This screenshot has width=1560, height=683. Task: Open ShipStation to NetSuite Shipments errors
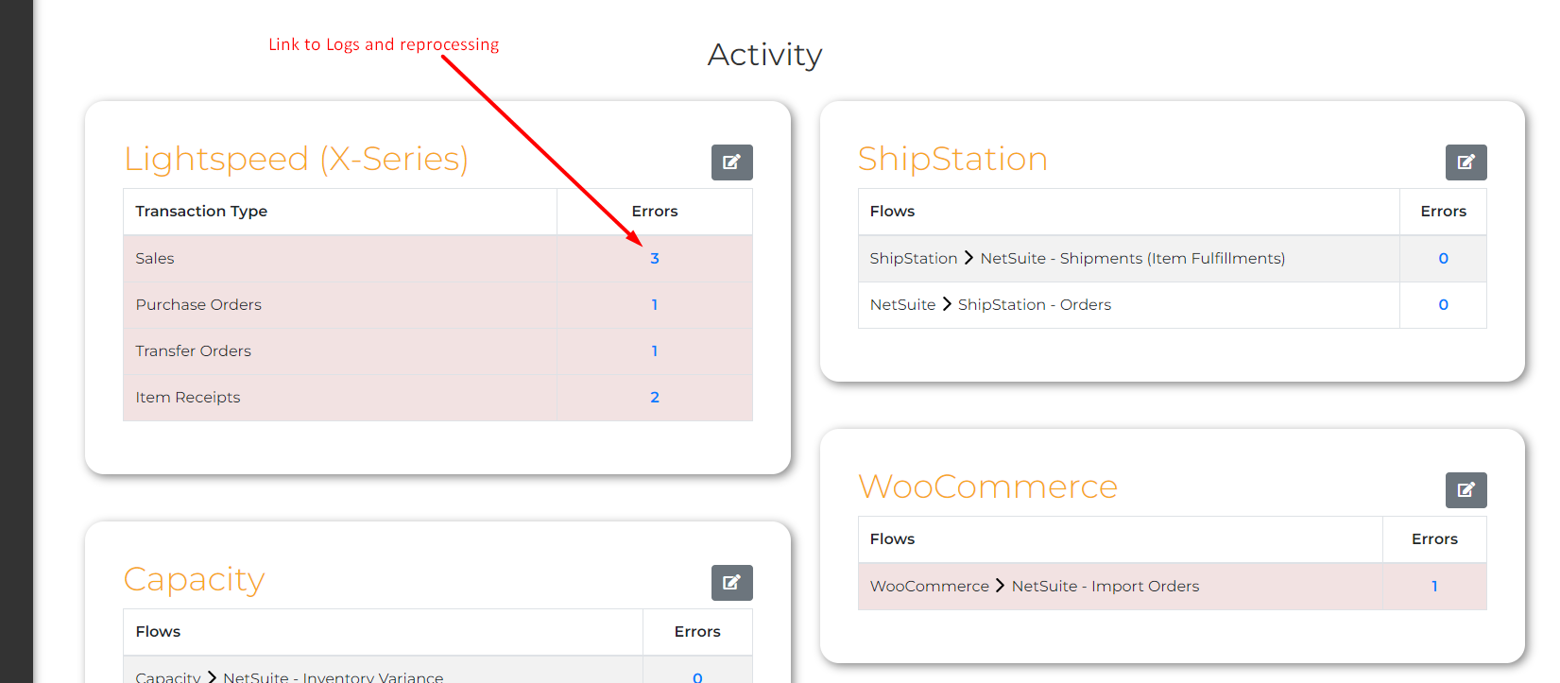(x=1443, y=259)
